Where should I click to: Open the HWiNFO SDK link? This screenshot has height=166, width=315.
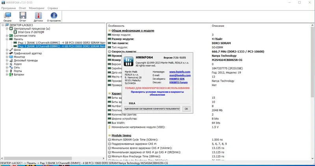(x=177, y=79)
